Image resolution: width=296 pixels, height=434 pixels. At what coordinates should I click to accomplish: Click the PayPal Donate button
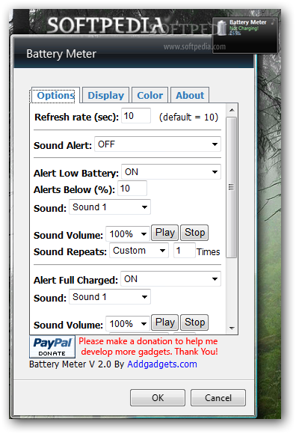tap(52, 346)
